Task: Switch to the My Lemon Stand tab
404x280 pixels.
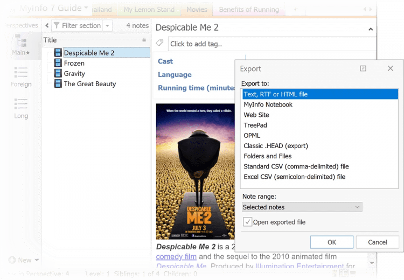Action: click(149, 9)
